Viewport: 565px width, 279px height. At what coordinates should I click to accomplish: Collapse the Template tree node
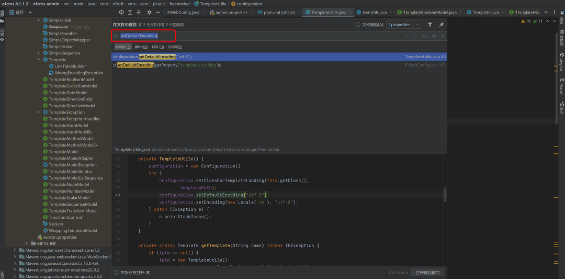tap(39, 60)
